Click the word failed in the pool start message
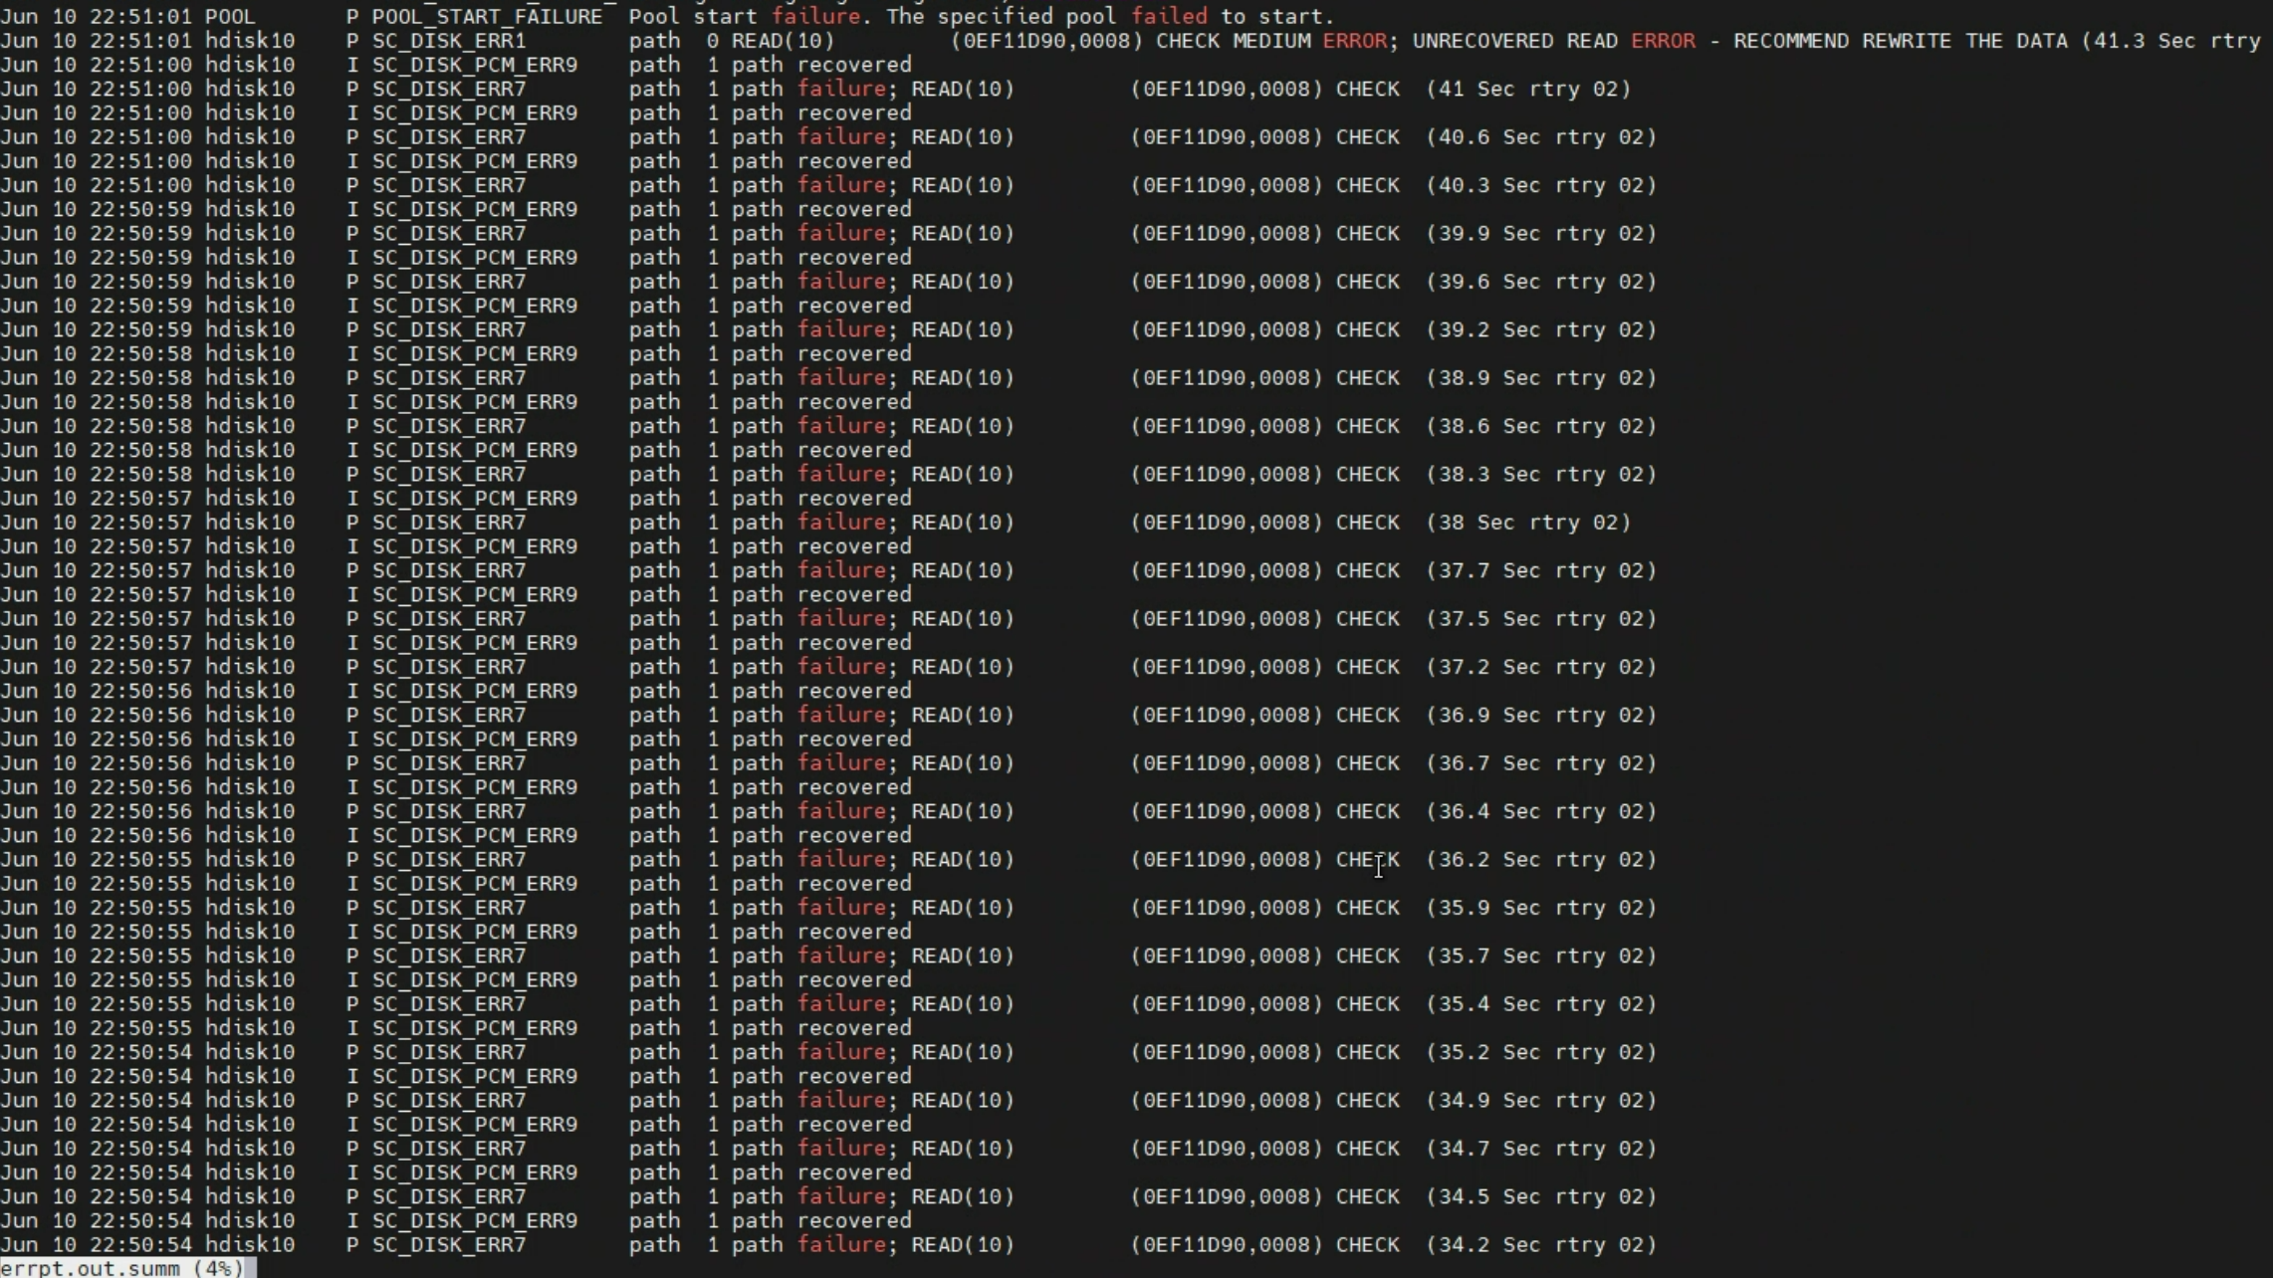The image size is (2273, 1278). click(1169, 15)
